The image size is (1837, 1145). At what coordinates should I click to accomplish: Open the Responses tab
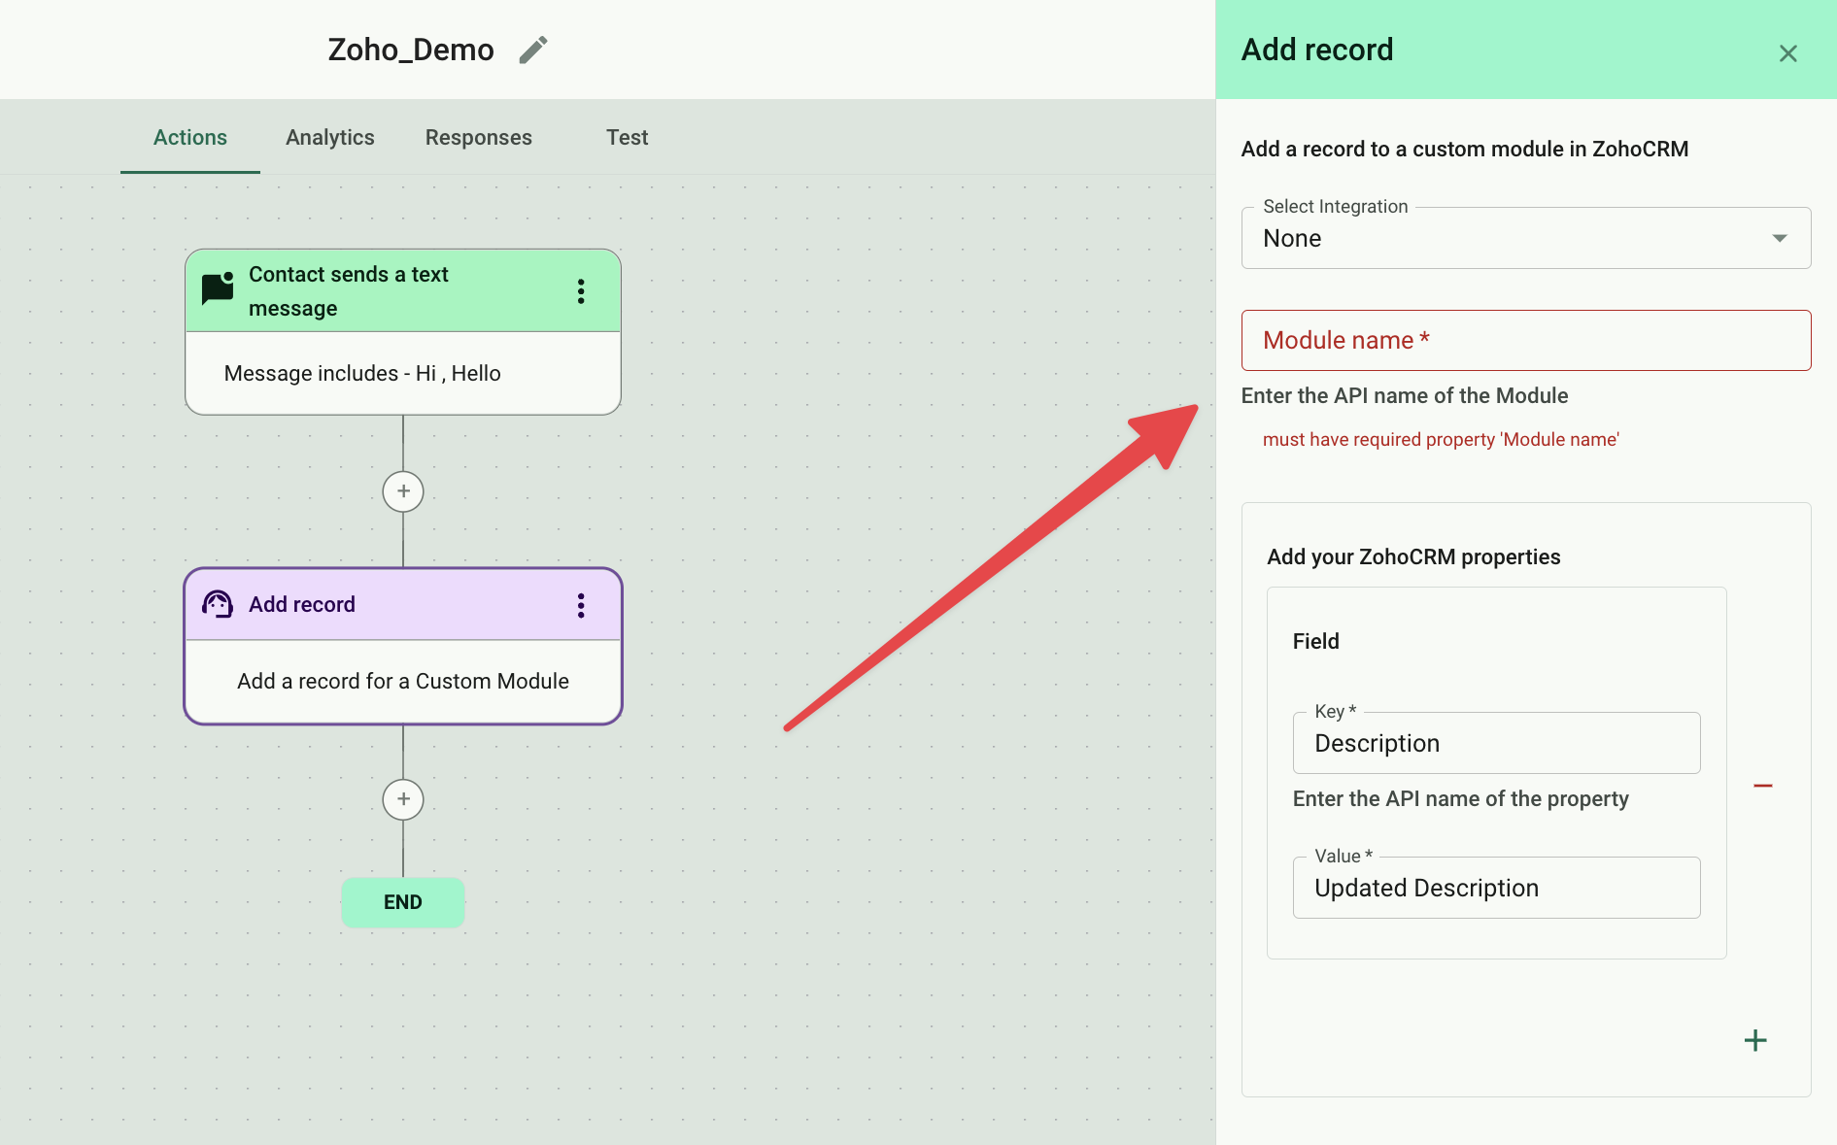[x=479, y=137]
